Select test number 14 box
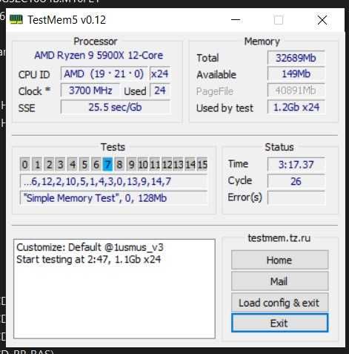The image size is (349, 354). [x=190, y=164]
